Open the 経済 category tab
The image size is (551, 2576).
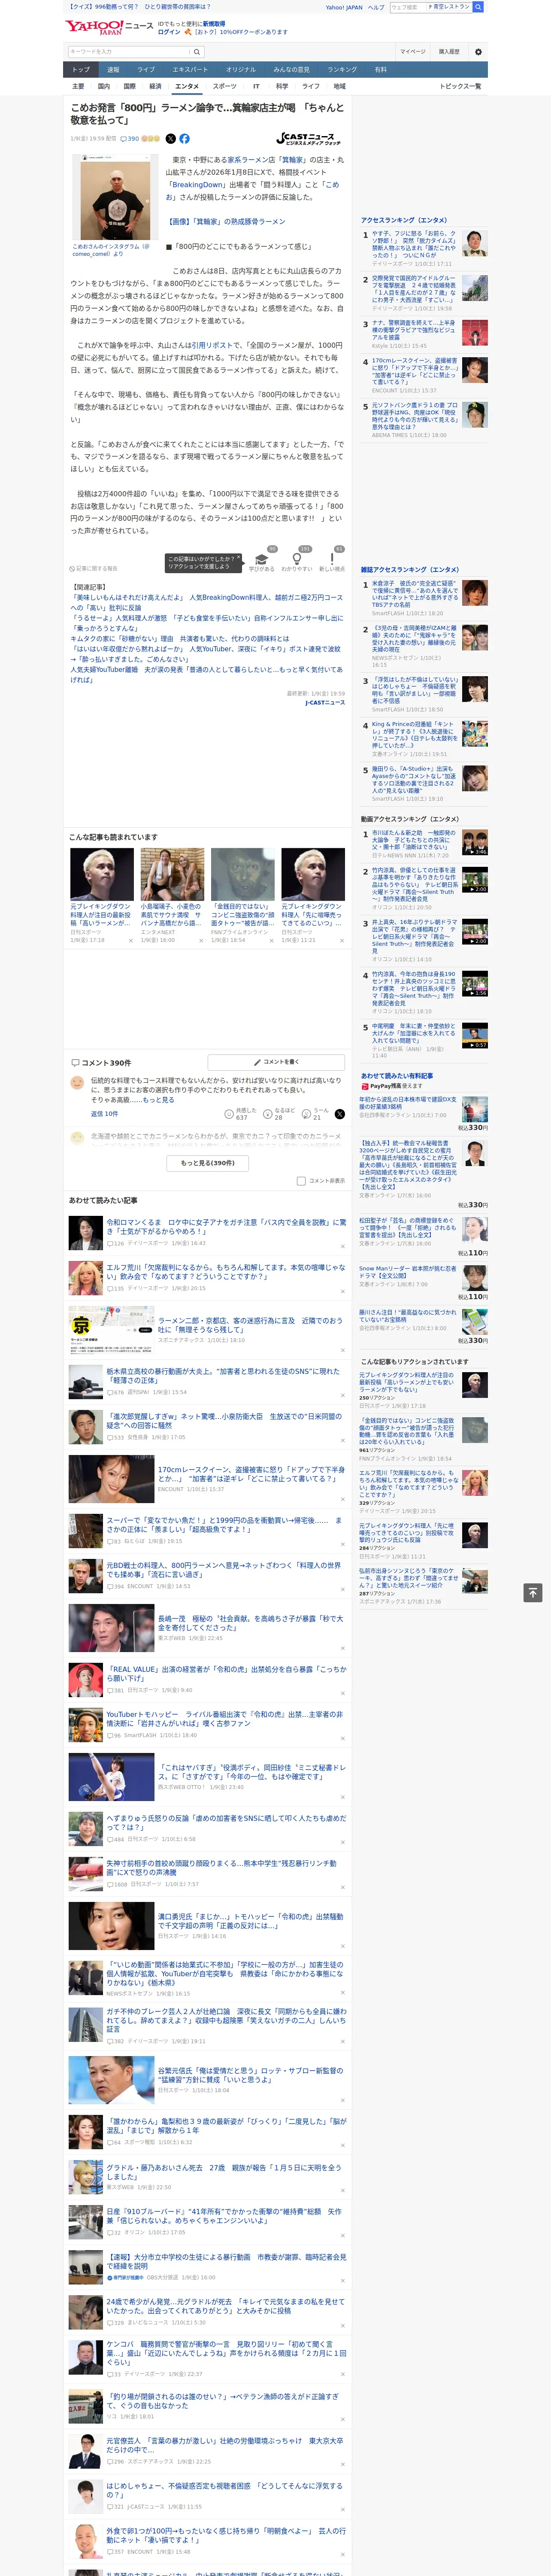(155, 86)
